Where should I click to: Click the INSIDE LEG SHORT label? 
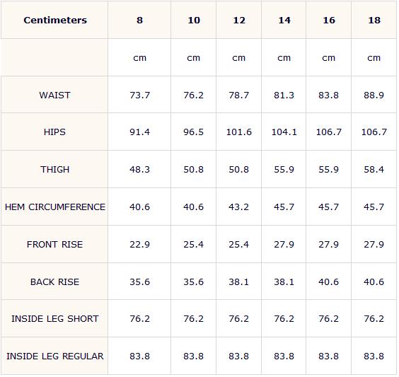54,319
